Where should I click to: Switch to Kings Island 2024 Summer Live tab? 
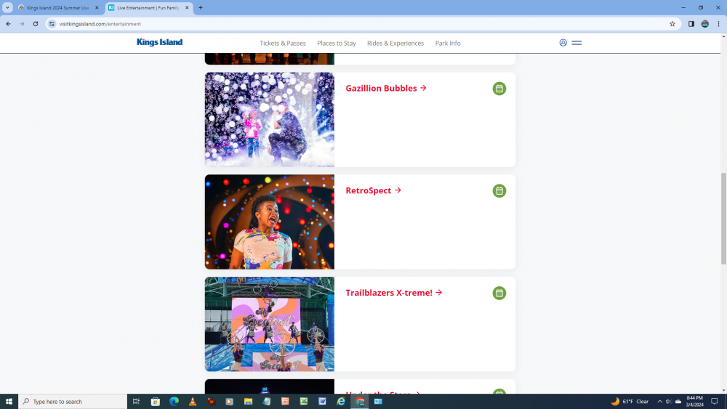[x=58, y=8]
